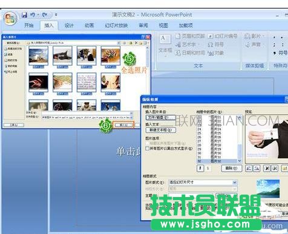This screenshot has width=288, height=234.
Task: Click the album list scroll up arrow
Action: (x=240, y=117)
